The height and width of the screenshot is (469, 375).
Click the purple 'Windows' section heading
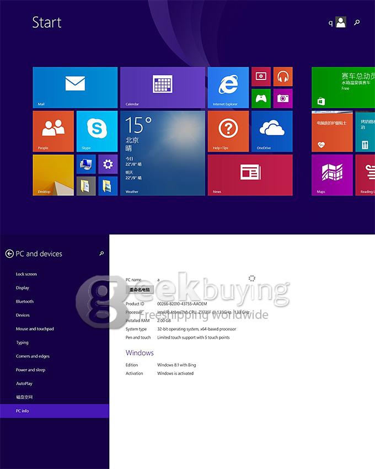click(x=140, y=353)
